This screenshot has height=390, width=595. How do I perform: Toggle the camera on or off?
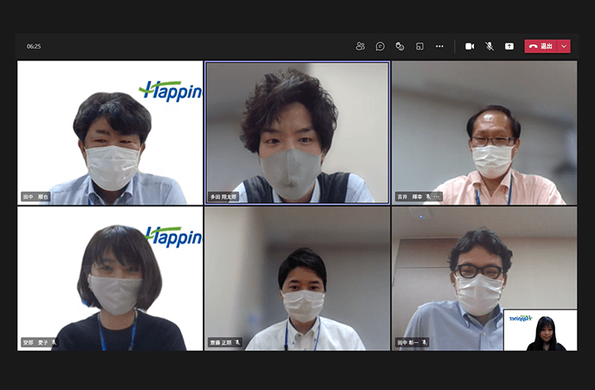pyautogui.click(x=469, y=46)
